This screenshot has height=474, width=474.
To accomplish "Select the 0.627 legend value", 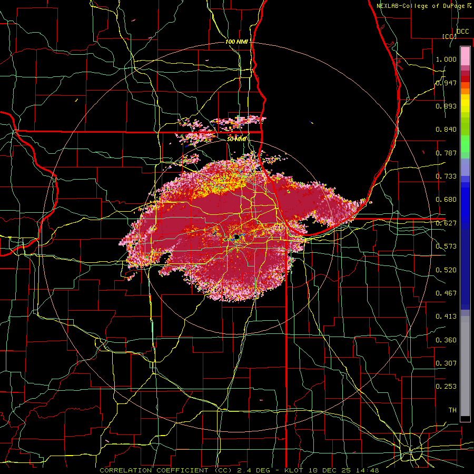I will click(446, 223).
